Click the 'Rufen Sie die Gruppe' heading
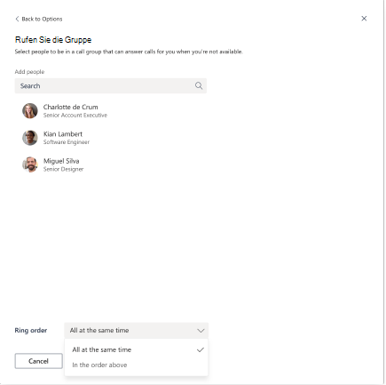 (53, 40)
